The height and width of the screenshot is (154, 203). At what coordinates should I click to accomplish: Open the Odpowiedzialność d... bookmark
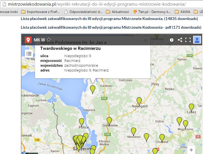pos(83,12)
